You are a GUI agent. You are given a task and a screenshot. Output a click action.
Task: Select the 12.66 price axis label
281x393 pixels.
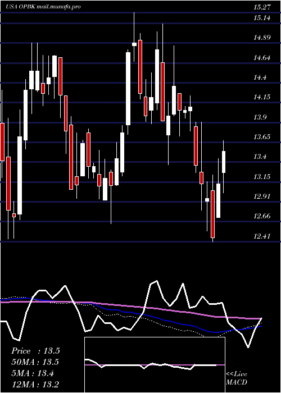262,216
